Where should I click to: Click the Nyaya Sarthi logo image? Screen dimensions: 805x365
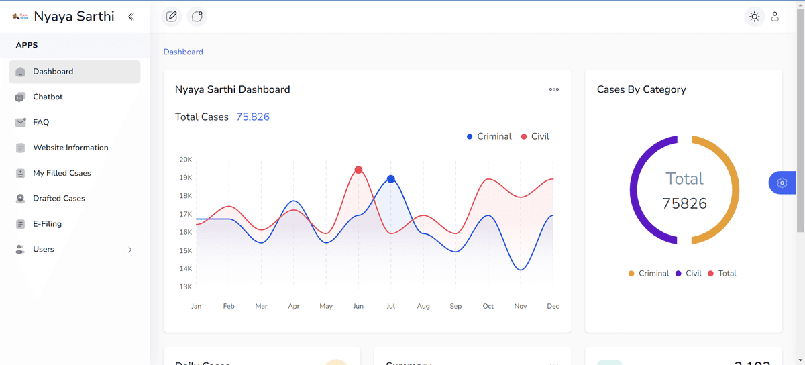pos(21,16)
